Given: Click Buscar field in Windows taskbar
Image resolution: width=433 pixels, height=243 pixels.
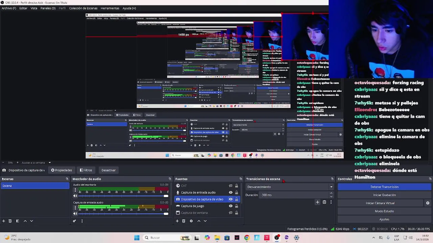Looking at the screenshot, I should [x=167, y=238].
